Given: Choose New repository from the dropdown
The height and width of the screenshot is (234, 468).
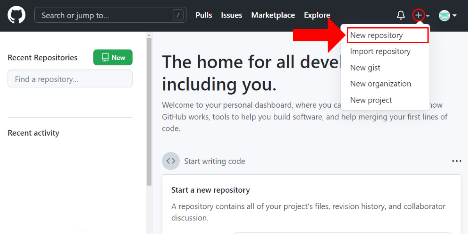Looking at the screenshot, I should coord(387,35).
